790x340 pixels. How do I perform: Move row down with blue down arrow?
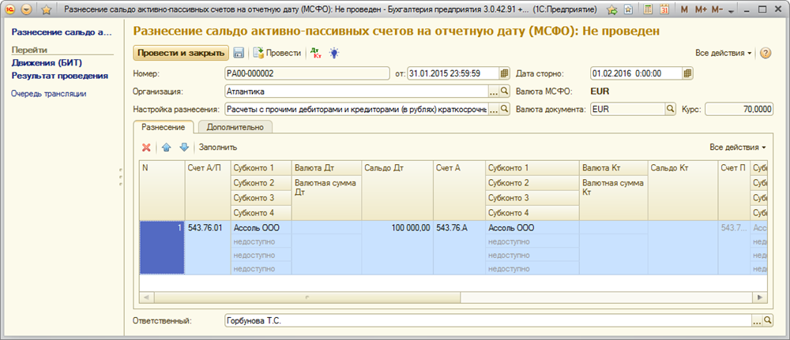tap(184, 148)
